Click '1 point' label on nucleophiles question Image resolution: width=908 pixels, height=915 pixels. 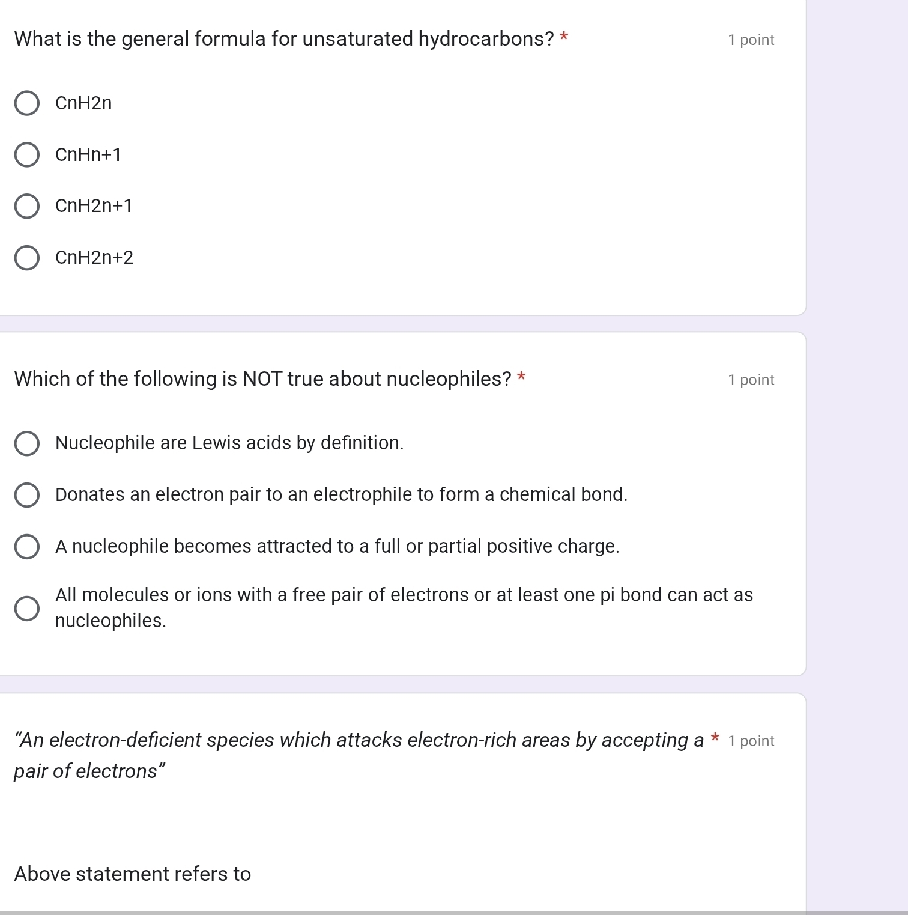[x=751, y=380]
